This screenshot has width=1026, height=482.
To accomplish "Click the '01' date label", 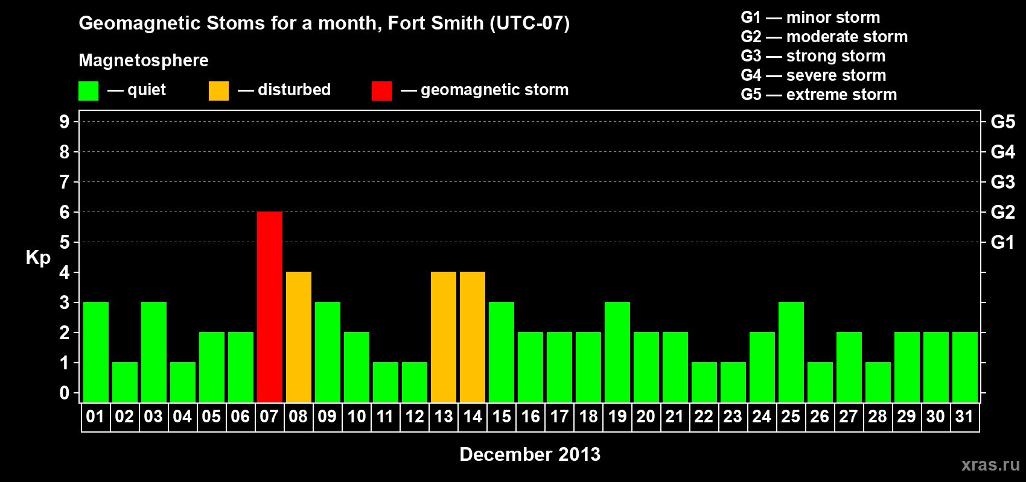I will pyautogui.click(x=95, y=417).
